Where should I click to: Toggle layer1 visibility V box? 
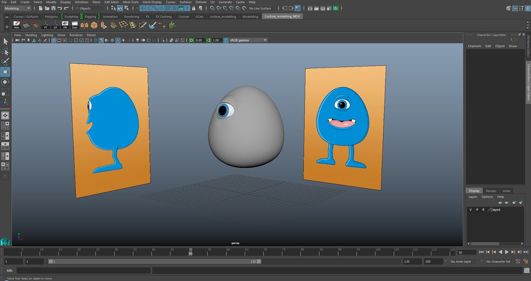[470, 210]
